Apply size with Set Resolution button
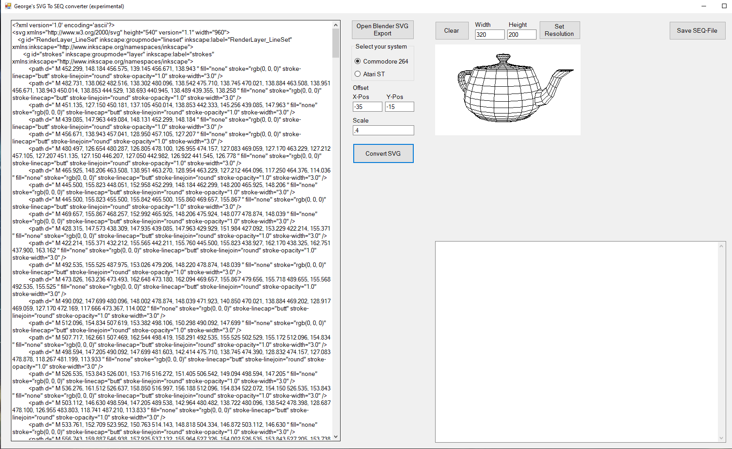Image resolution: width=732 pixels, height=449 pixels. tap(559, 30)
